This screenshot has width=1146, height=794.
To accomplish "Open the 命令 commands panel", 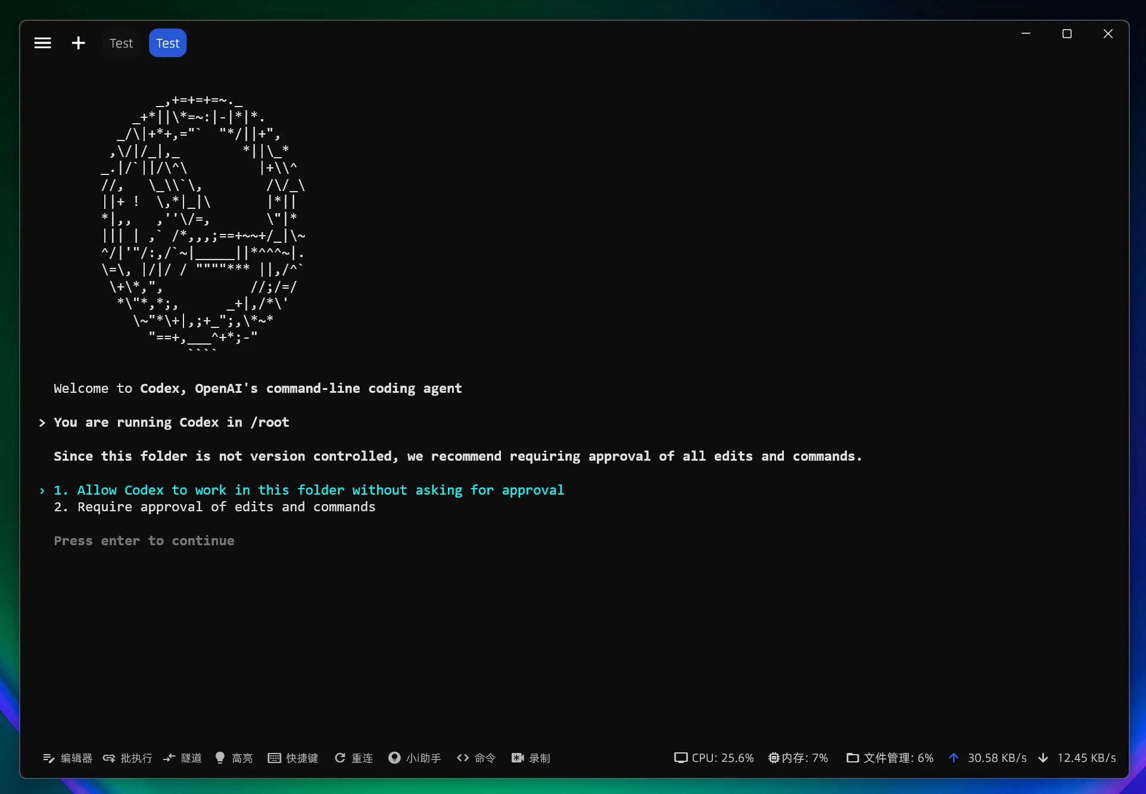I will pos(476,758).
